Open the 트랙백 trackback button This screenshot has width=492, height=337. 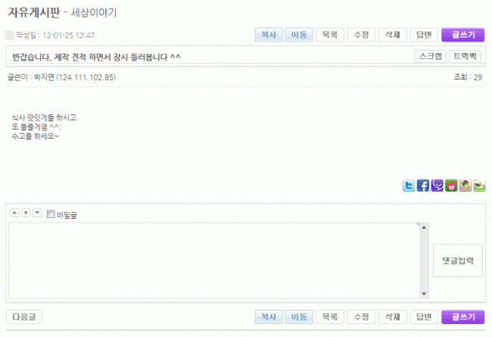point(465,57)
